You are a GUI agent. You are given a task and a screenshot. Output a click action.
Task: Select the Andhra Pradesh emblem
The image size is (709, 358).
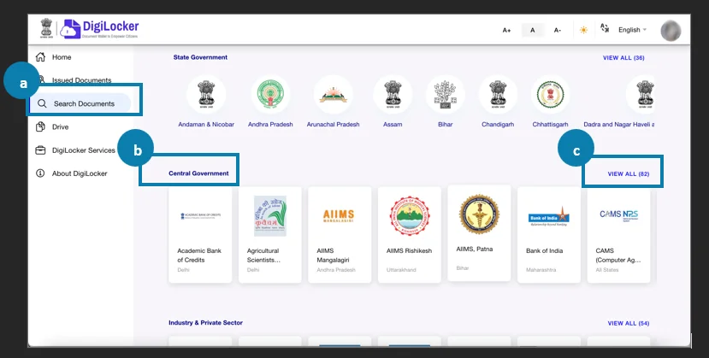[270, 94]
